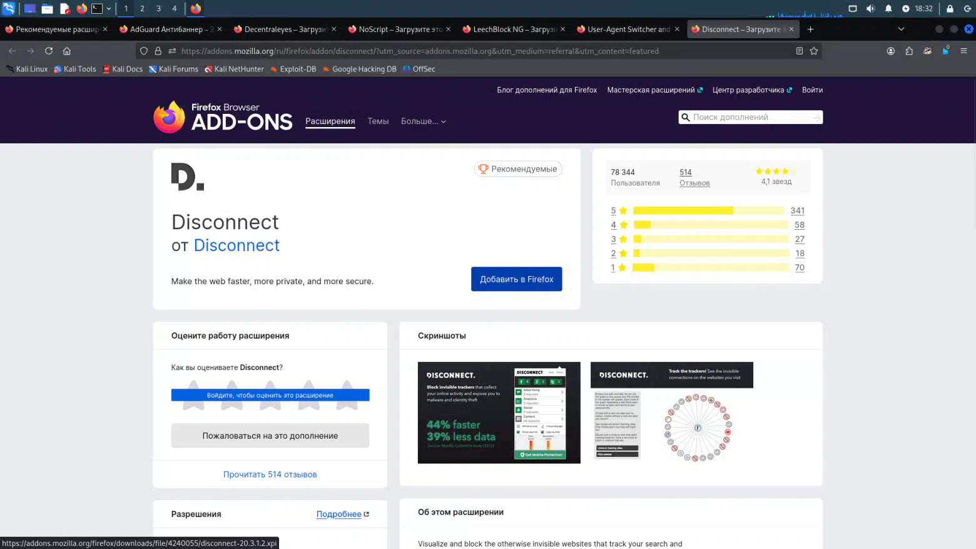Select the Темы navigation item

(378, 121)
